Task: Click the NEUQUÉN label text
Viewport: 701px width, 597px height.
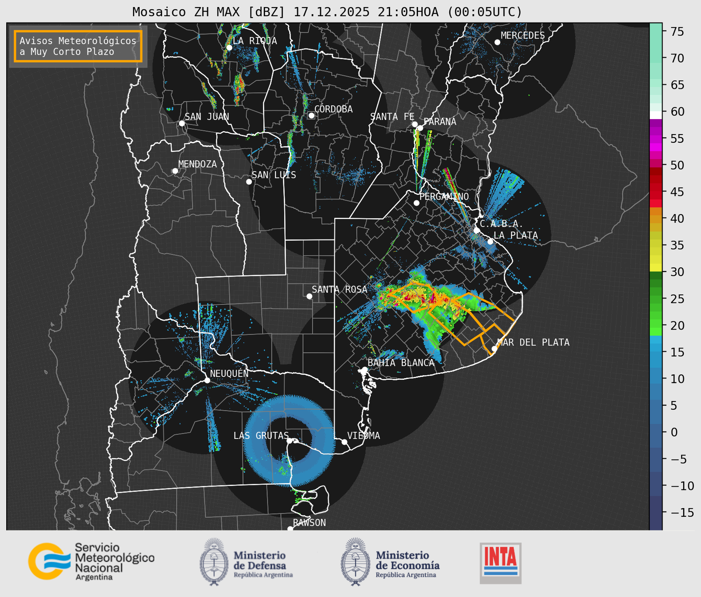Action: point(229,373)
